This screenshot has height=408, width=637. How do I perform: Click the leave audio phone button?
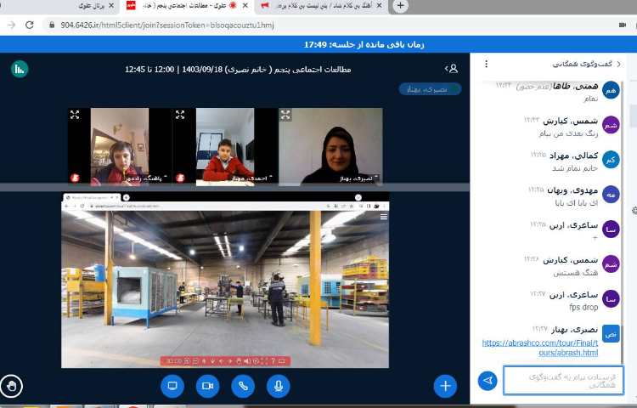click(243, 386)
